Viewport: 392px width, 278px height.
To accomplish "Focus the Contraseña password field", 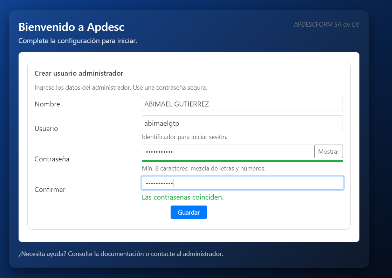I will click(x=227, y=152).
